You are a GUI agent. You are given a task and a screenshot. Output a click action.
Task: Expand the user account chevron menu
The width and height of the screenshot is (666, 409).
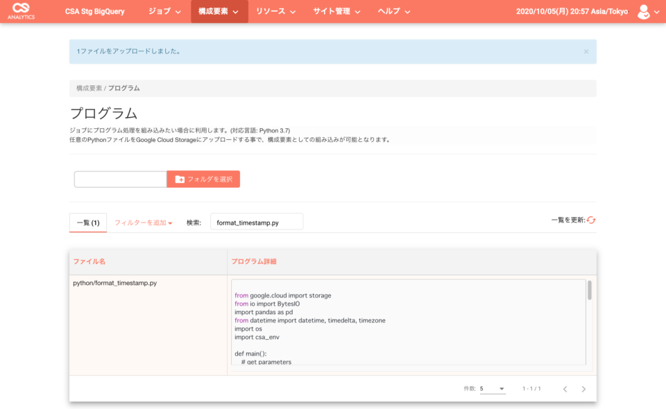(x=657, y=11)
